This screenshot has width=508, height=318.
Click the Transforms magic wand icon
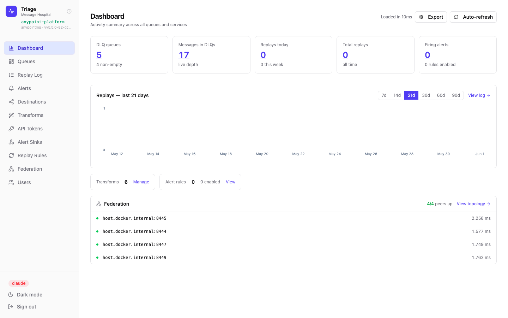point(11,115)
